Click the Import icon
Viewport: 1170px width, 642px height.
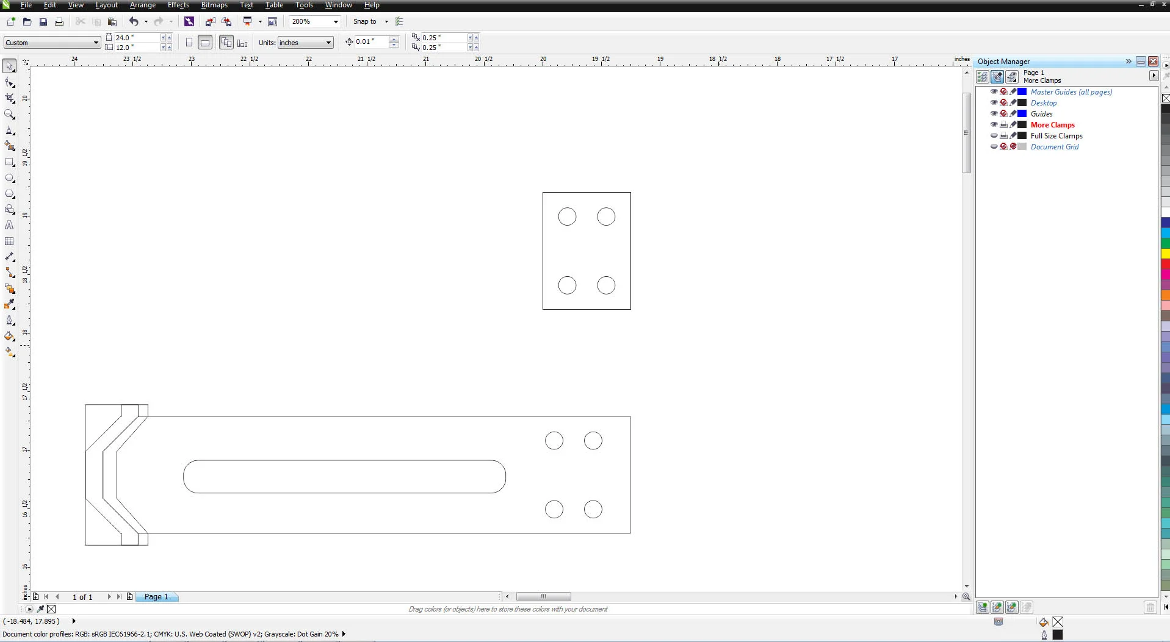tap(210, 21)
